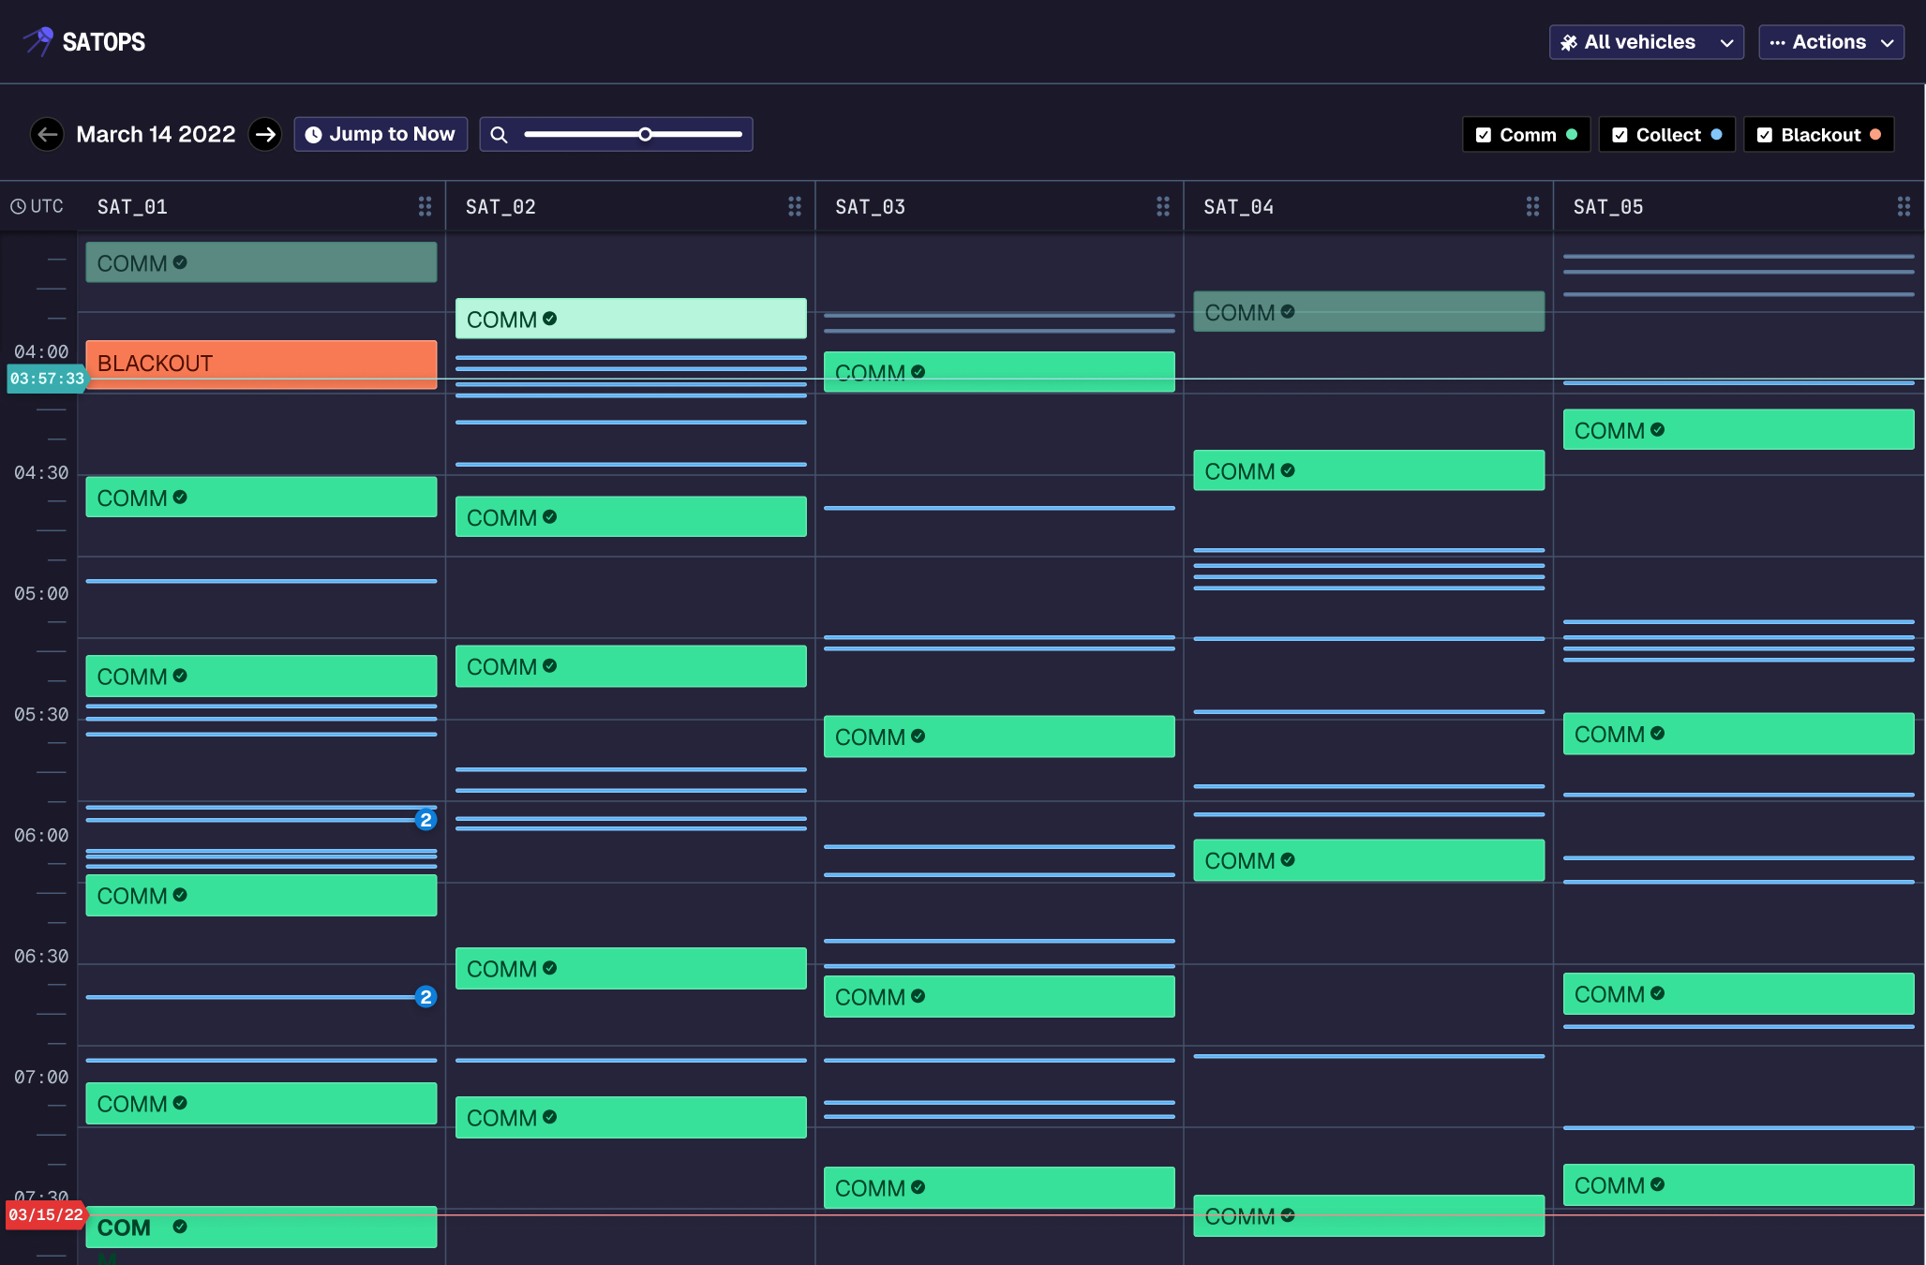Click SAT_03 column grip dots icon

(x=1162, y=207)
